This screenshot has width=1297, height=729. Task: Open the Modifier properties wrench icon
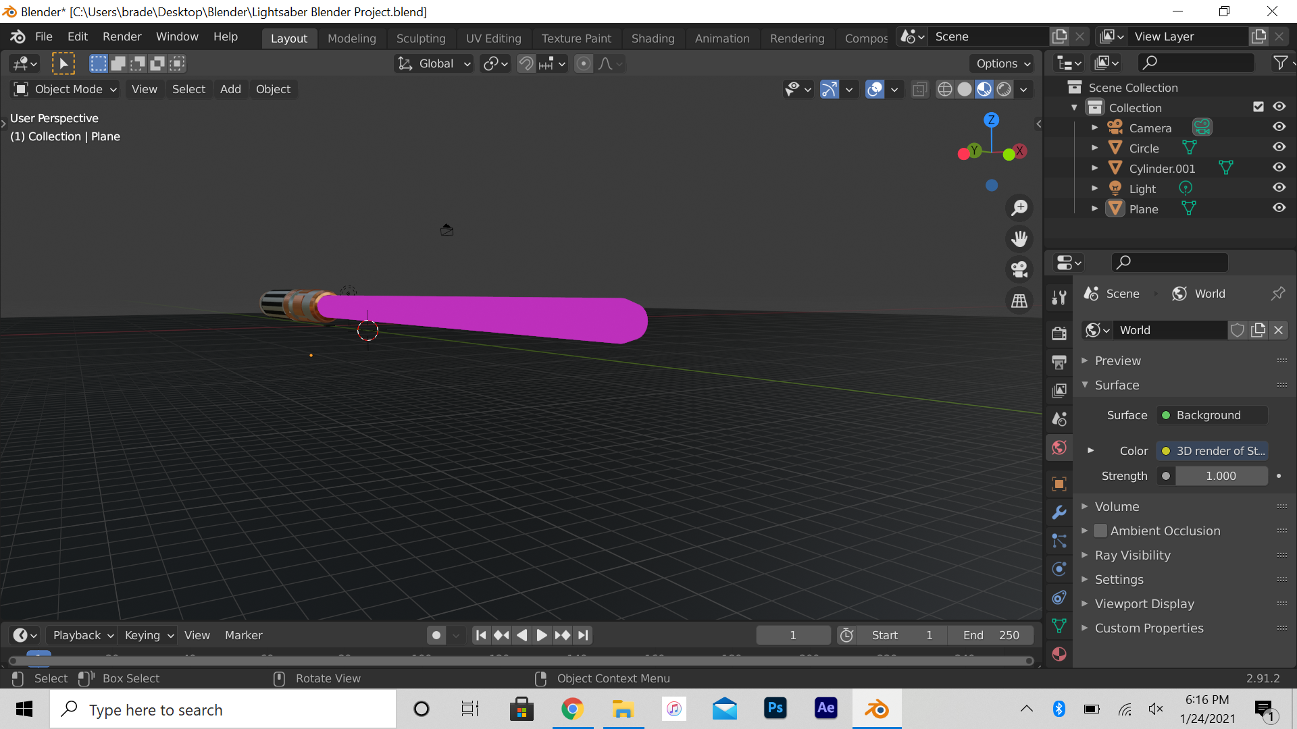[x=1059, y=512]
